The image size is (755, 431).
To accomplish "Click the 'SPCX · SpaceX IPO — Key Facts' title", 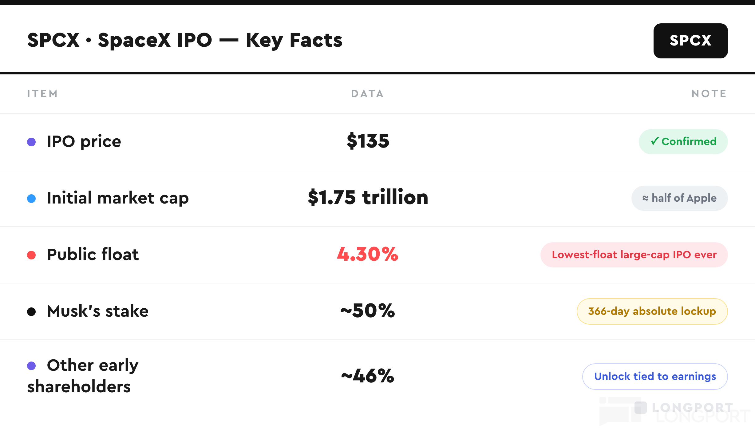I will pos(185,40).
